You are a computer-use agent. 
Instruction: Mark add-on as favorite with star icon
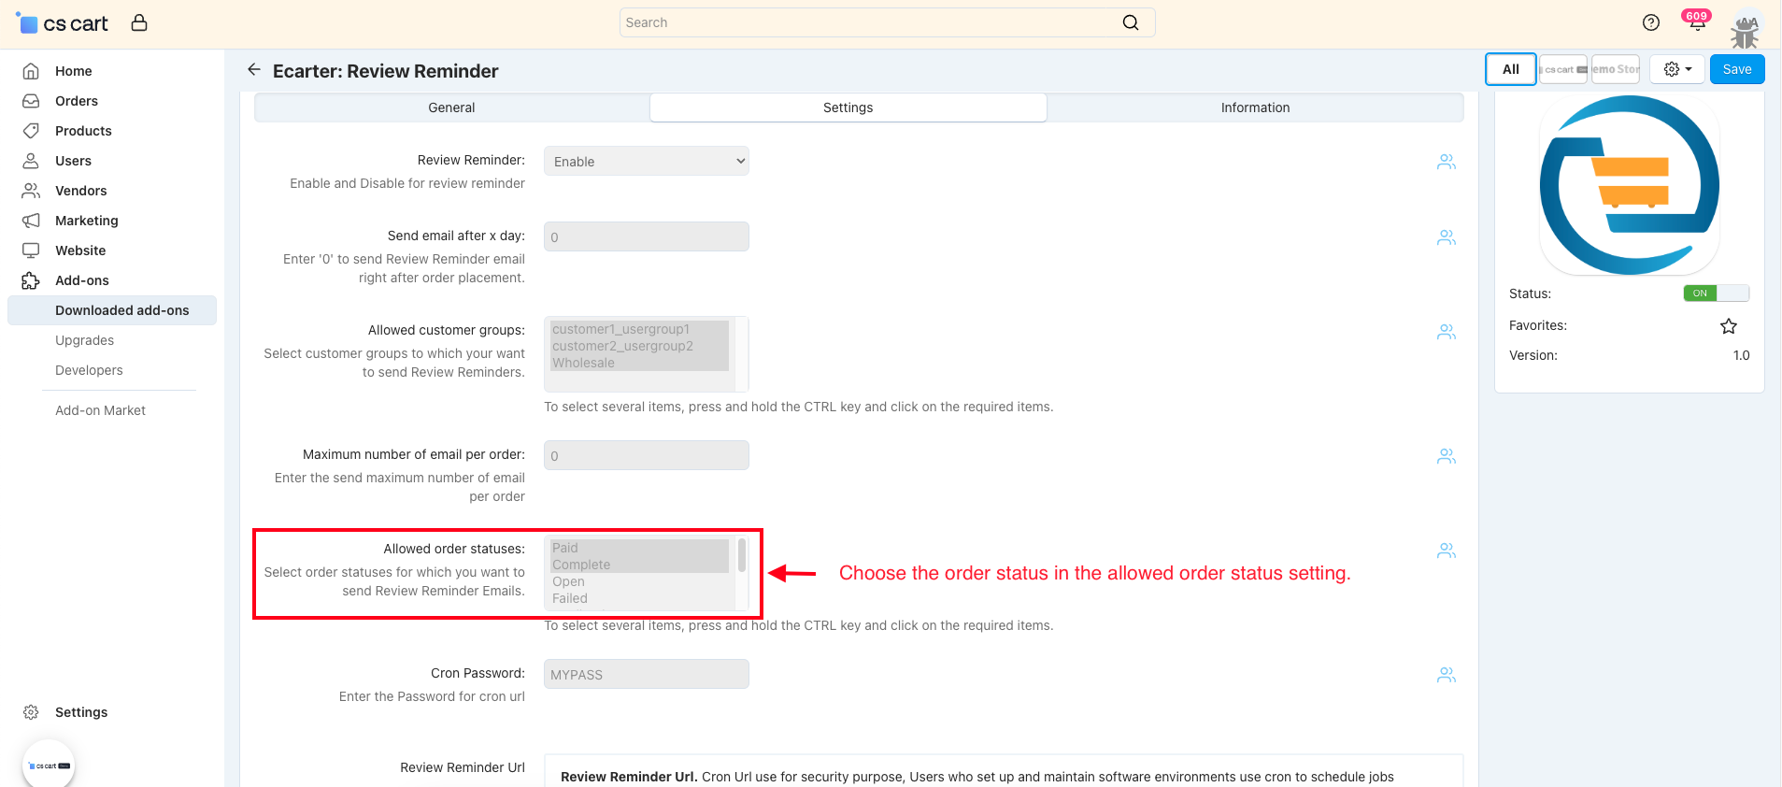tap(1728, 326)
